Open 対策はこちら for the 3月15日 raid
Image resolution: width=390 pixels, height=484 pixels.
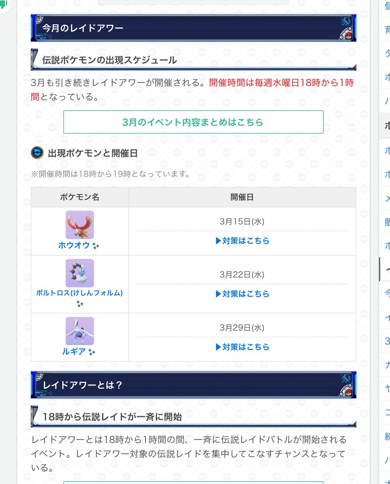(242, 241)
